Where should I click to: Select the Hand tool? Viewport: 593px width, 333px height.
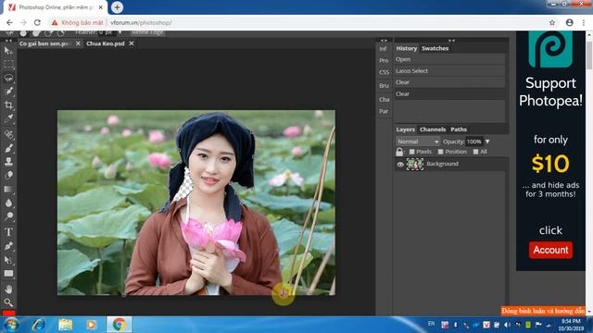pyautogui.click(x=8, y=290)
